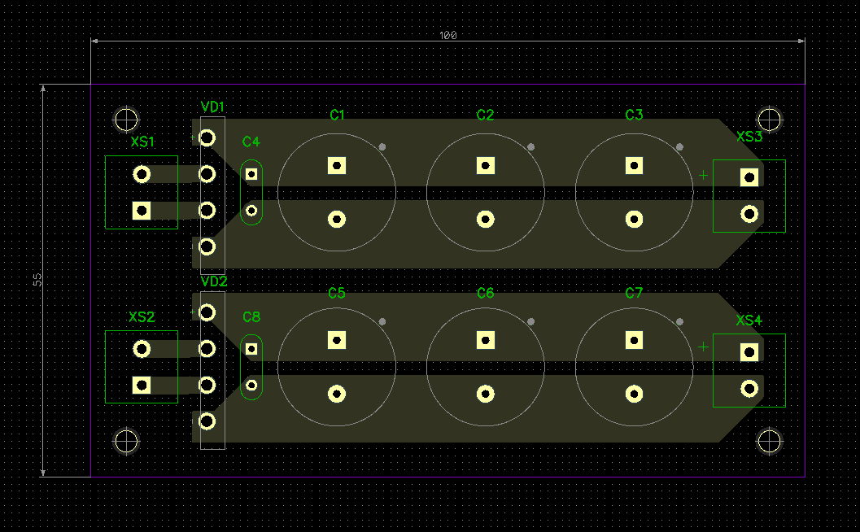Select the VD1 diode bridge label
The height and width of the screenshot is (532, 860).
213,107
